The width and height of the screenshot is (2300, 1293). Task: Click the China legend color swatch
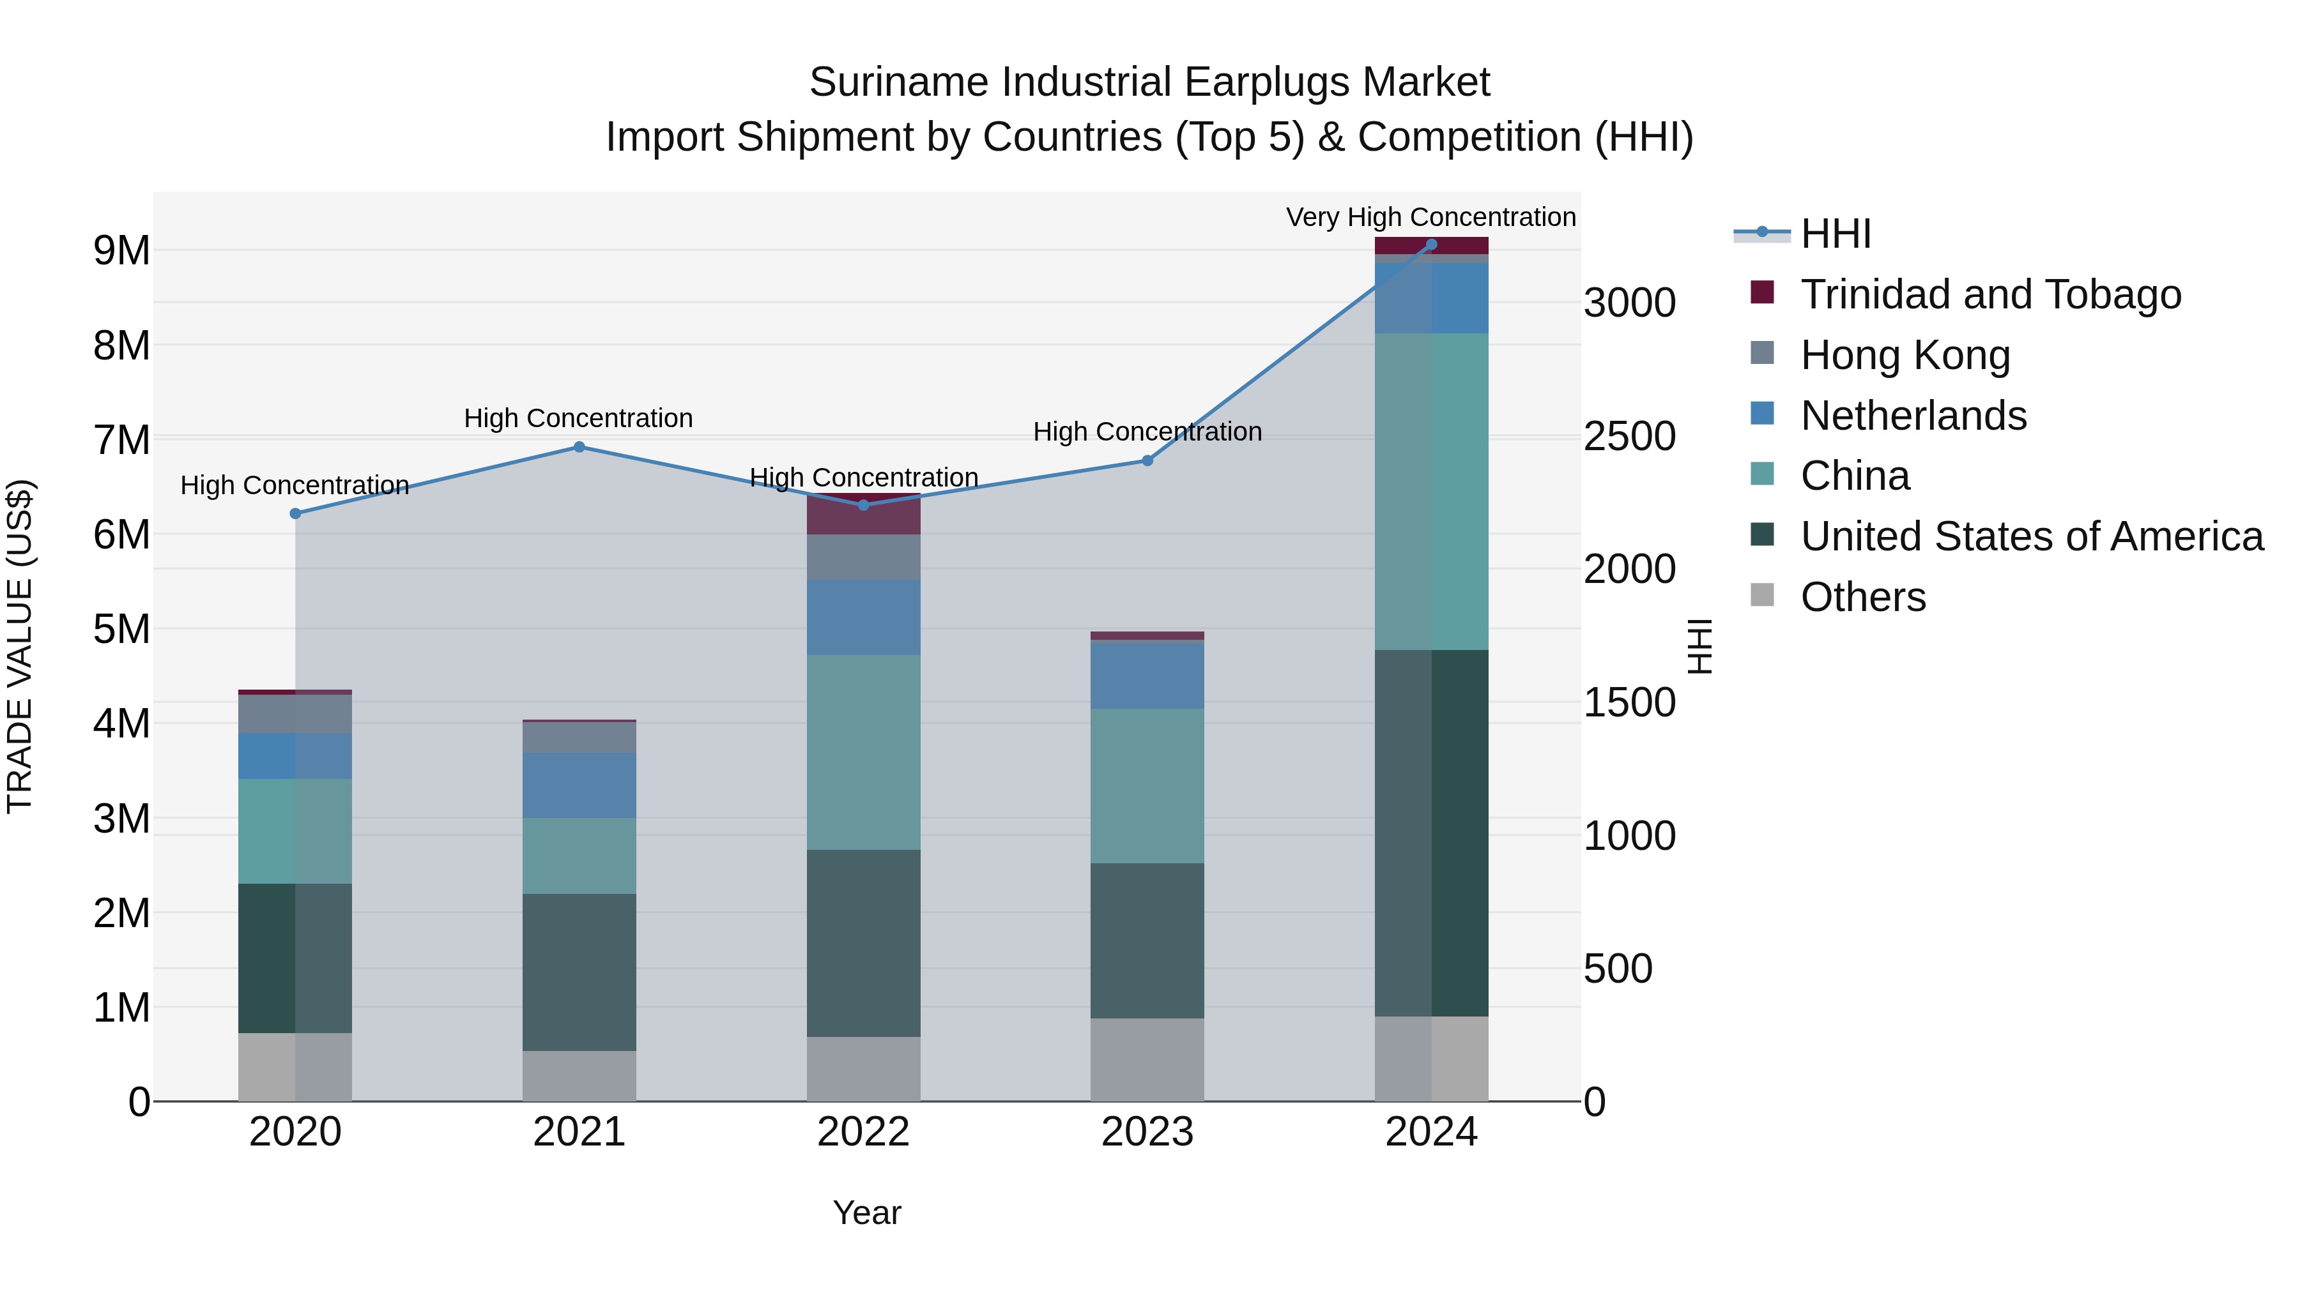pyautogui.click(x=1763, y=474)
